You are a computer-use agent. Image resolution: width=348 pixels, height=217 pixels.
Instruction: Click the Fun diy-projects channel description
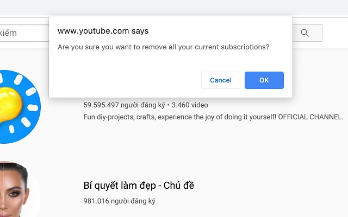[x=213, y=117]
